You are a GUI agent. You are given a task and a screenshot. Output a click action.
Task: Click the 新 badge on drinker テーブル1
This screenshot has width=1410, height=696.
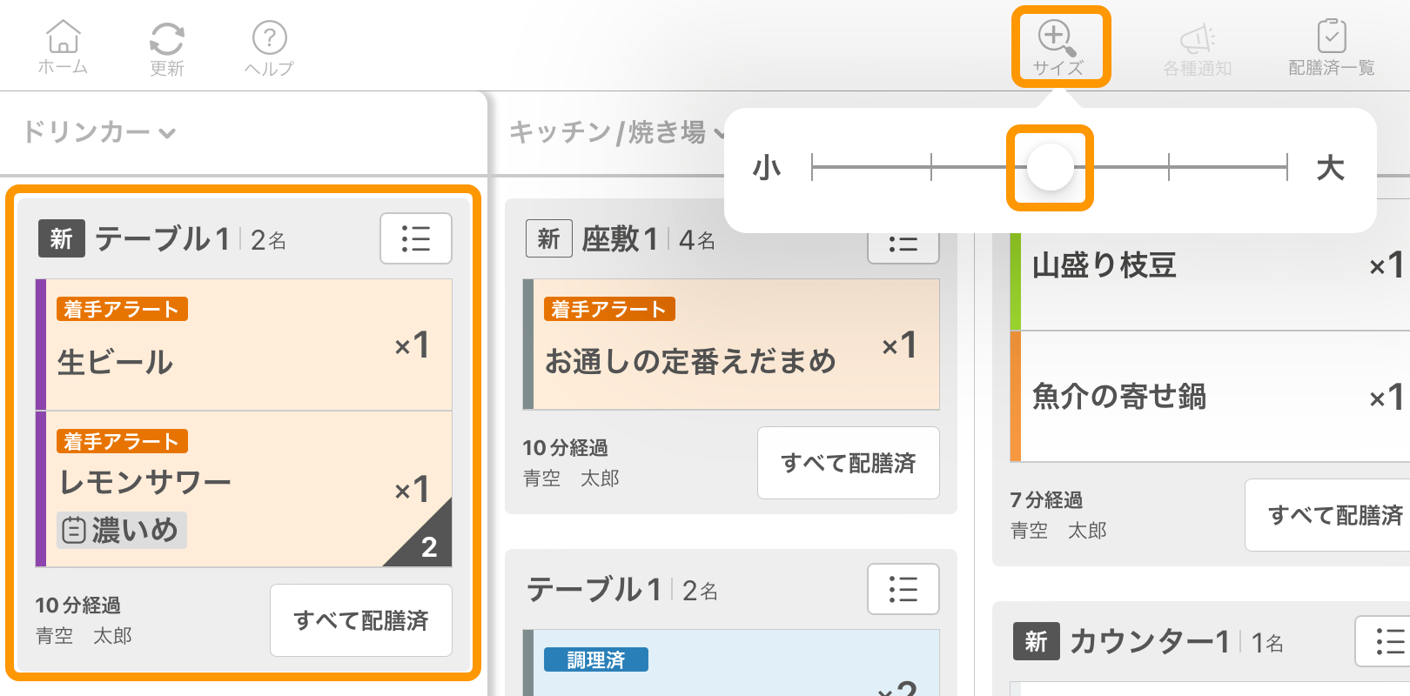(x=61, y=238)
